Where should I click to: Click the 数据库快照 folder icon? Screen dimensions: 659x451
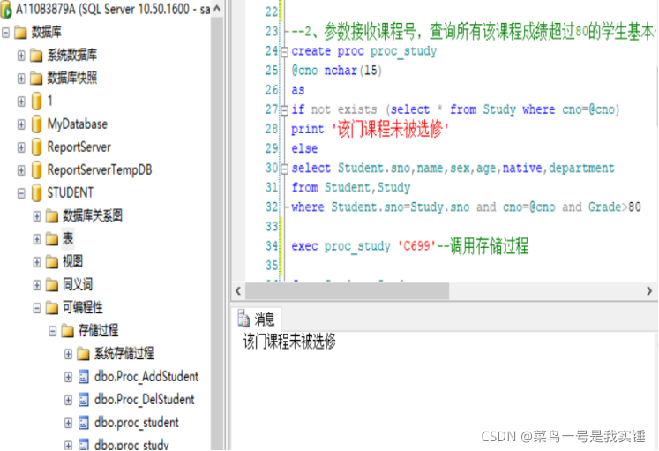(36, 79)
